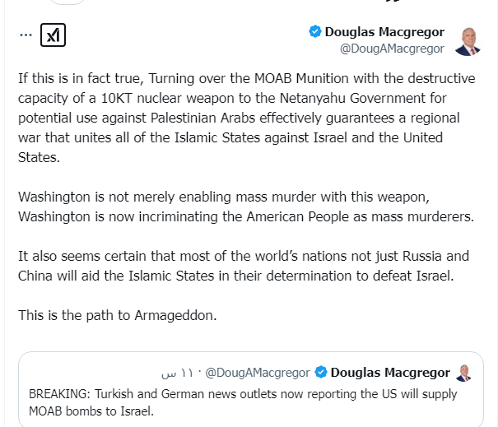Screen dimensions: 498x427
Task: Click the small avatar in quoted post
Action: 464,373
